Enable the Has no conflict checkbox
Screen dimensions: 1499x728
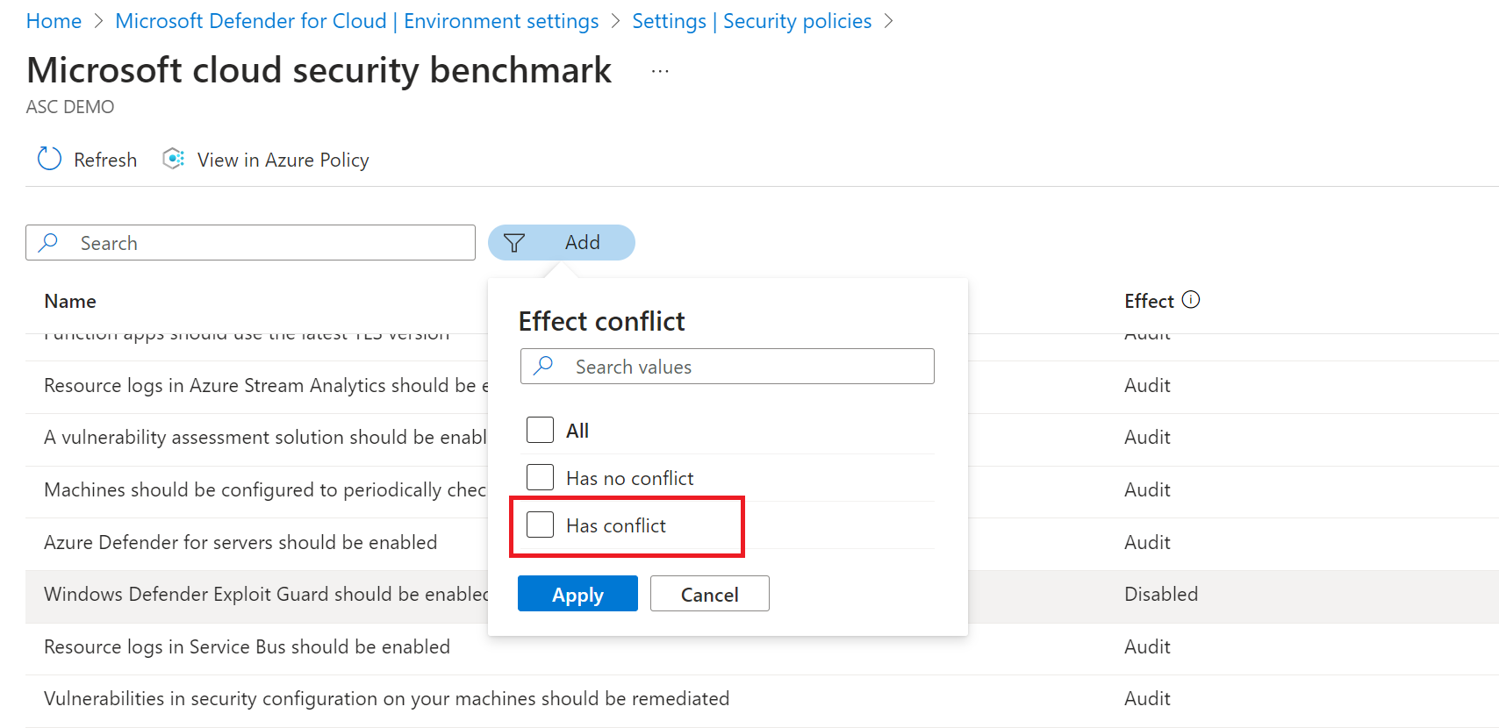(x=540, y=476)
